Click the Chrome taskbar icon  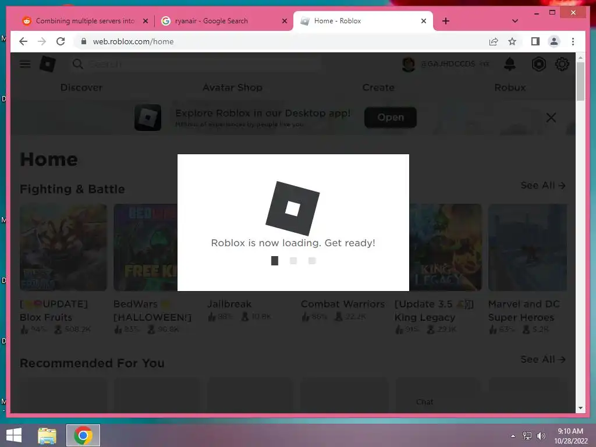pyautogui.click(x=83, y=435)
